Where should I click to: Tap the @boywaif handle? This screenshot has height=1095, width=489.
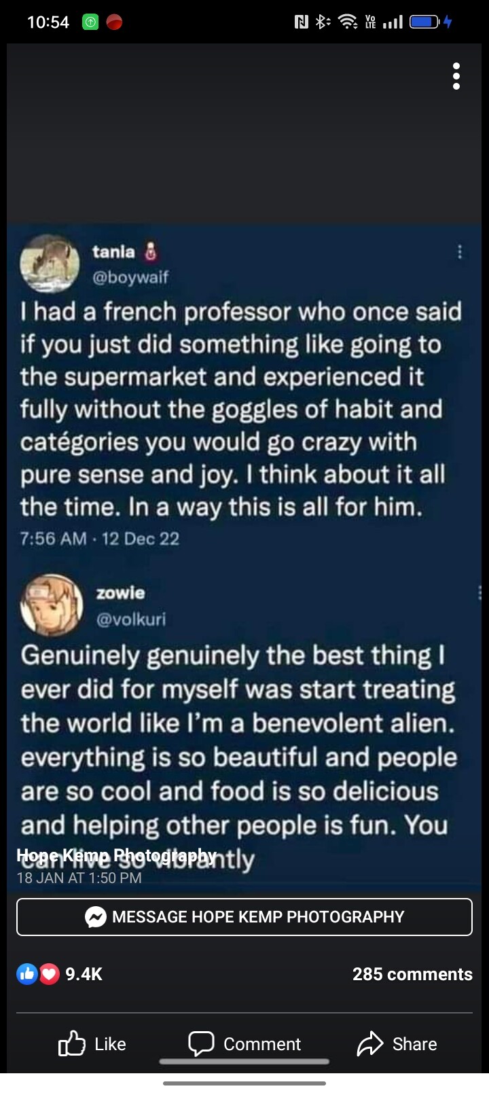130,277
